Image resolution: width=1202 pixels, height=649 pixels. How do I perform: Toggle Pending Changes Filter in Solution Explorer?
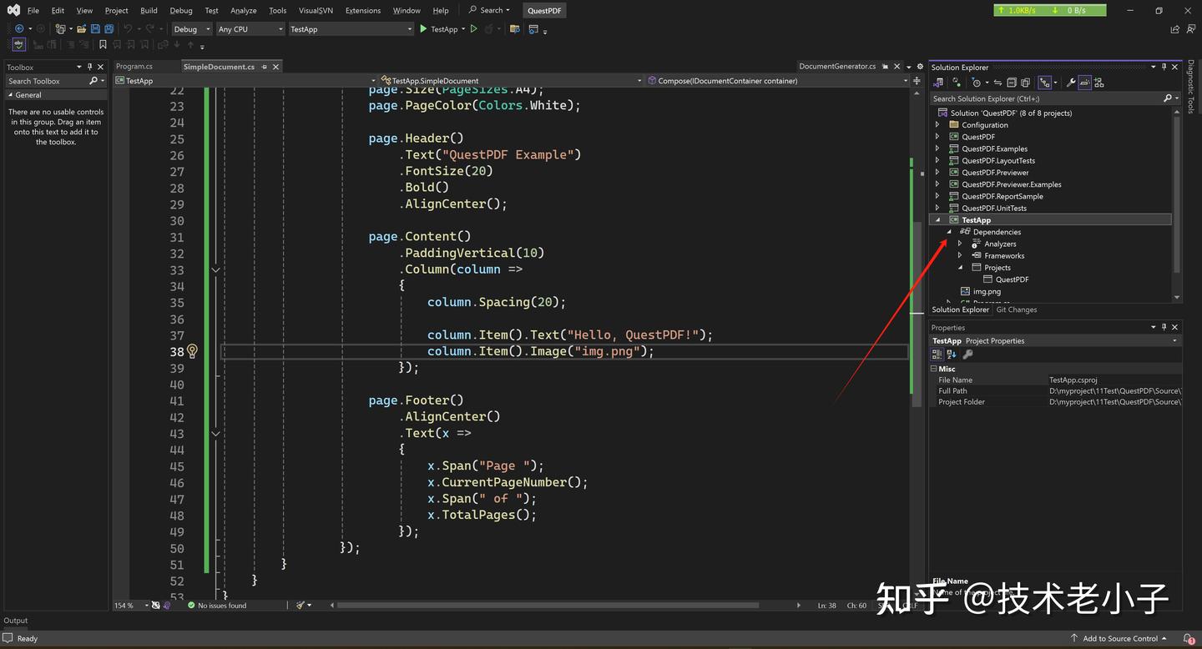(x=977, y=82)
